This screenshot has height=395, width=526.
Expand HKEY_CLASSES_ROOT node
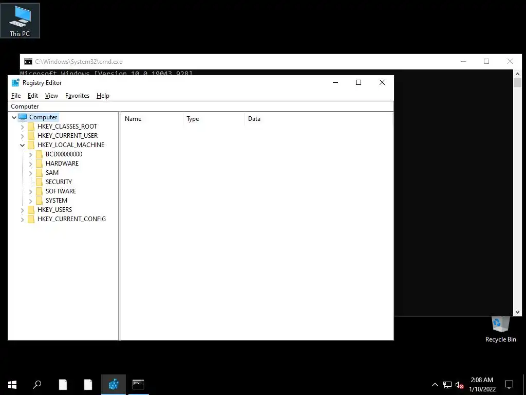pyautogui.click(x=22, y=127)
